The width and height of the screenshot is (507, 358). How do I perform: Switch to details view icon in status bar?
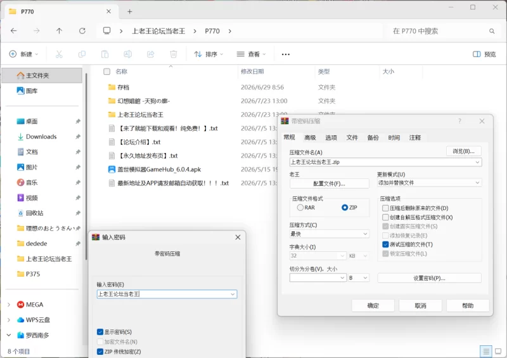[485, 351]
